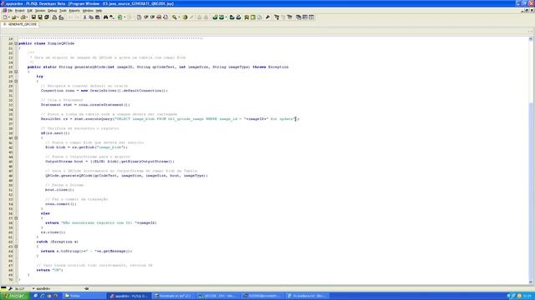Image resolution: width=535 pixels, height=300 pixels.
Task: Click the green Rollback icon
Action: pyautogui.click(x=222, y=17)
